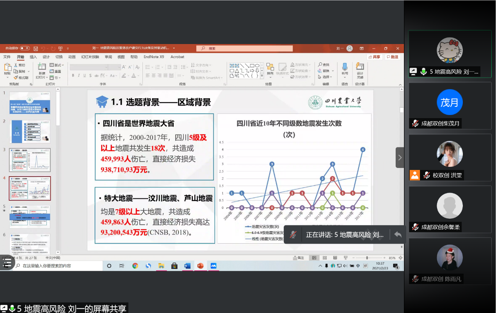Click the Dictate (听写) microphone icon
496x313 pixels.
pyautogui.click(x=345, y=68)
